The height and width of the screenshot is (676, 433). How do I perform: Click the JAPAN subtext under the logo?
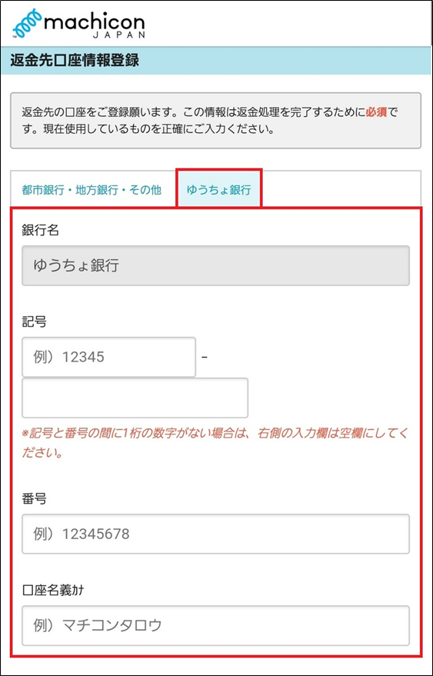pos(118,35)
